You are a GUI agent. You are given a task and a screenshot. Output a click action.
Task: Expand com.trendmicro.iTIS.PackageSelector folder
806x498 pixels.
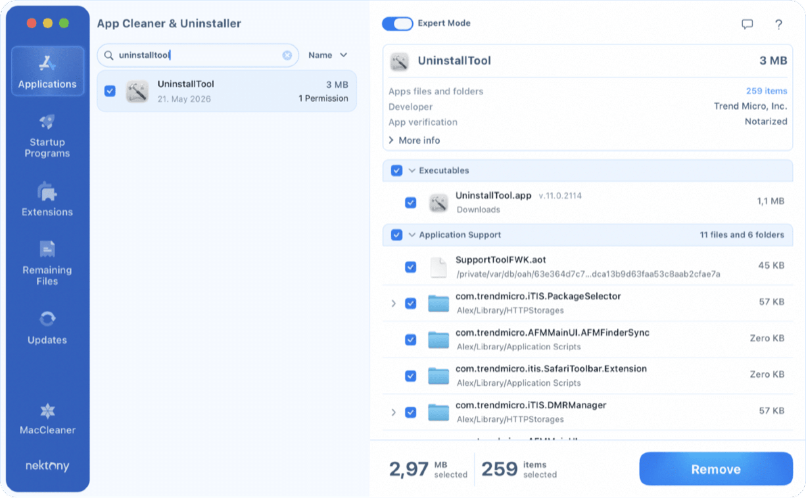point(394,303)
